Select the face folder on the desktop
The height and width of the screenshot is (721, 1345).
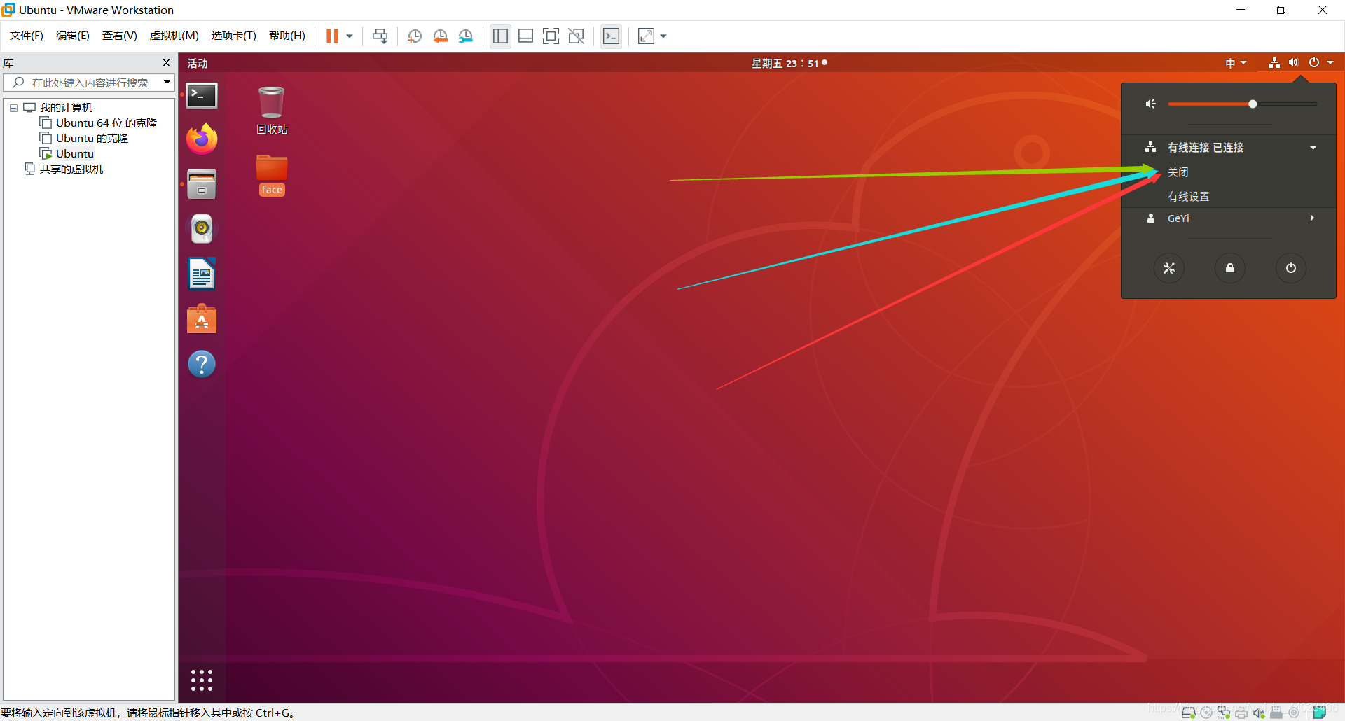(272, 176)
